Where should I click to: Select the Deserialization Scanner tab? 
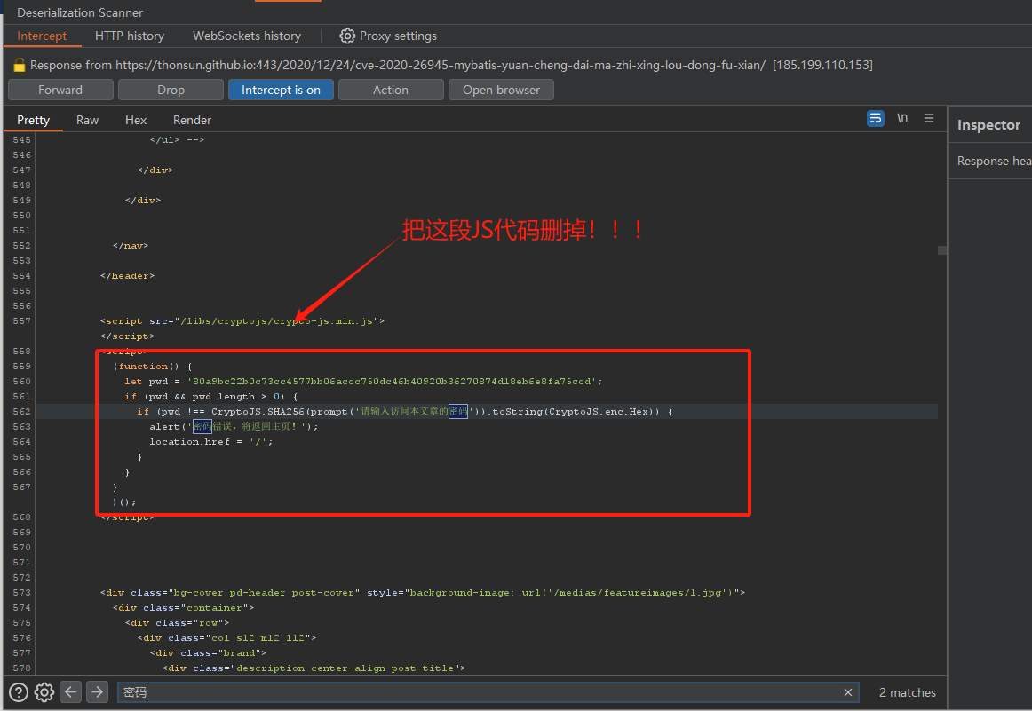click(x=80, y=12)
